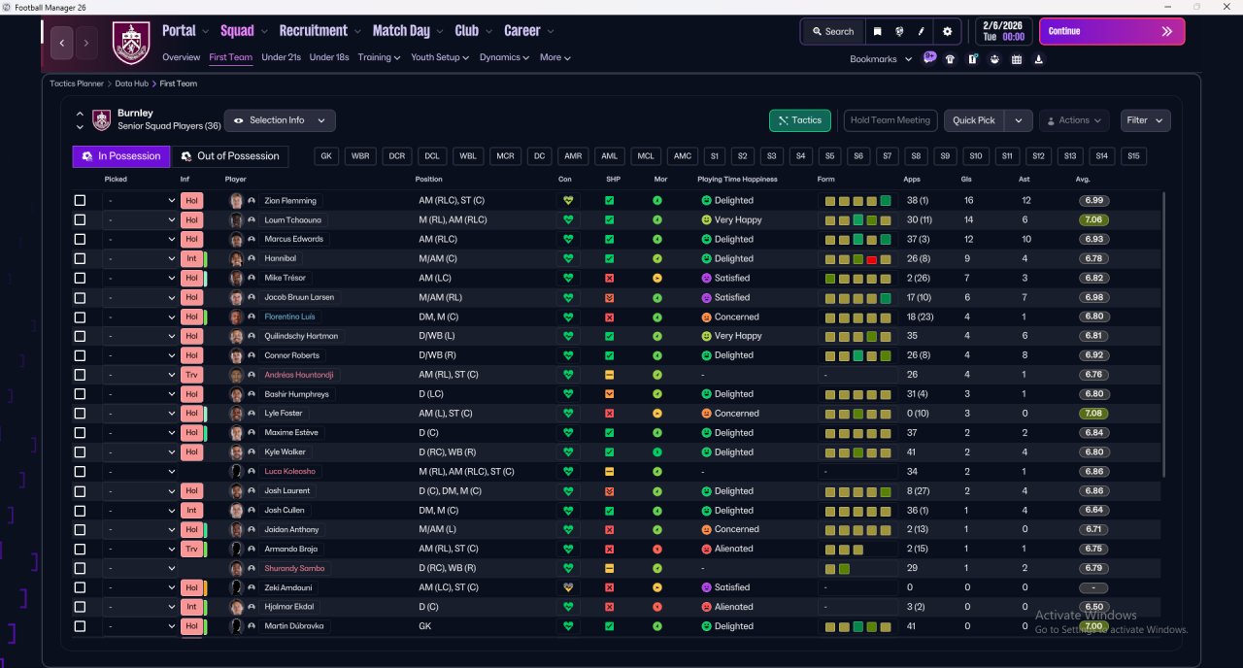Click the Tactics button

click(x=800, y=120)
